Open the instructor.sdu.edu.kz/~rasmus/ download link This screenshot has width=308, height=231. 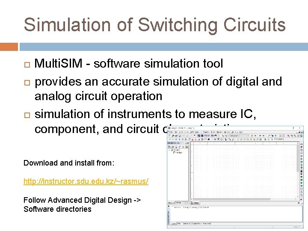[x=86, y=181]
